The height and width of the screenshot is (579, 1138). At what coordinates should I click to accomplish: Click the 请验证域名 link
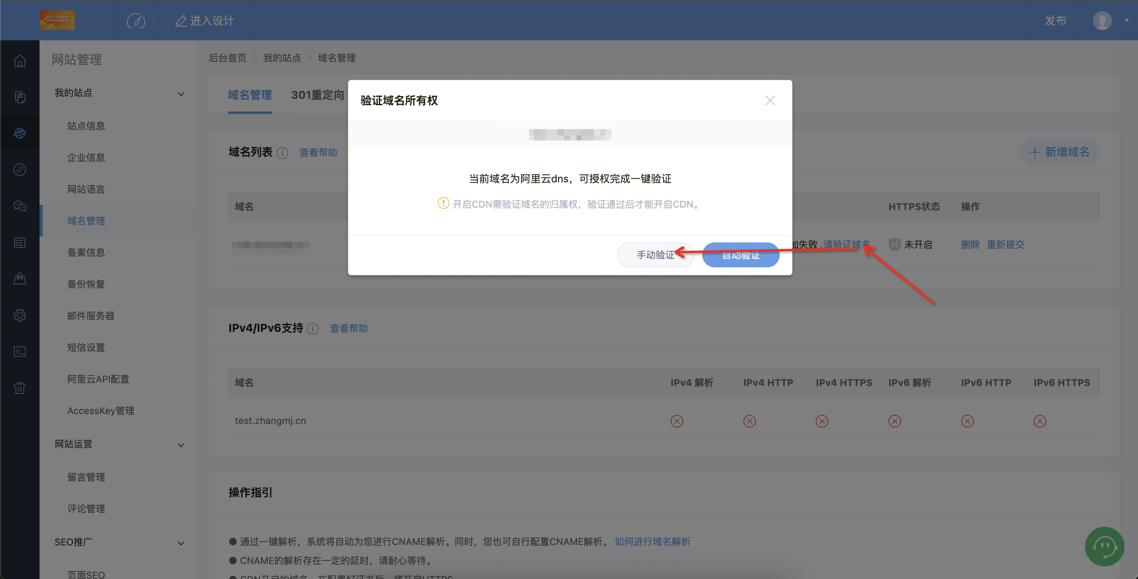coord(847,244)
